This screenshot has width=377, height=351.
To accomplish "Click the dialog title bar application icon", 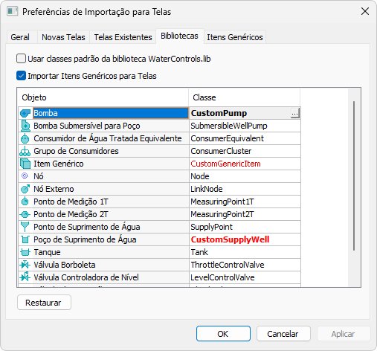I will [x=12, y=11].
